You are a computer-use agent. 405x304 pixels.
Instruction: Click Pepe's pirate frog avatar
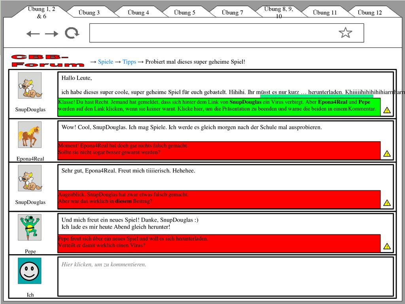click(x=30, y=228)
